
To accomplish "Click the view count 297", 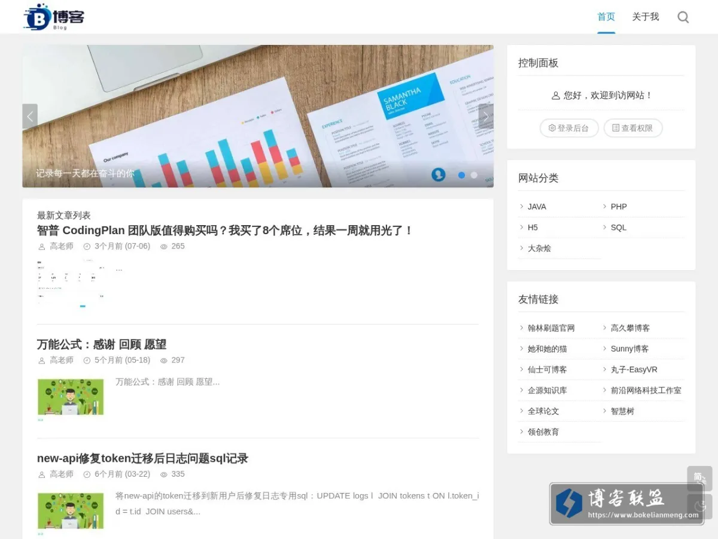I will [178, 360].
